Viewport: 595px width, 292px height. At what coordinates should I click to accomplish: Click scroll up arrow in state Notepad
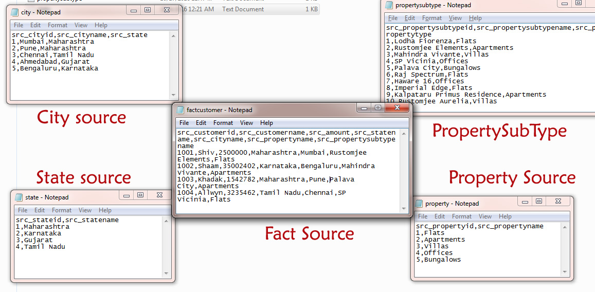pos(166,221)
